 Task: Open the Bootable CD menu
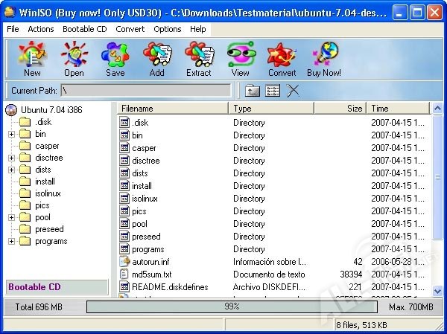85,29
